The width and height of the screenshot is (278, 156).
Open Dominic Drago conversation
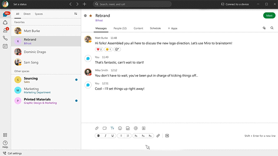point(46,52)
